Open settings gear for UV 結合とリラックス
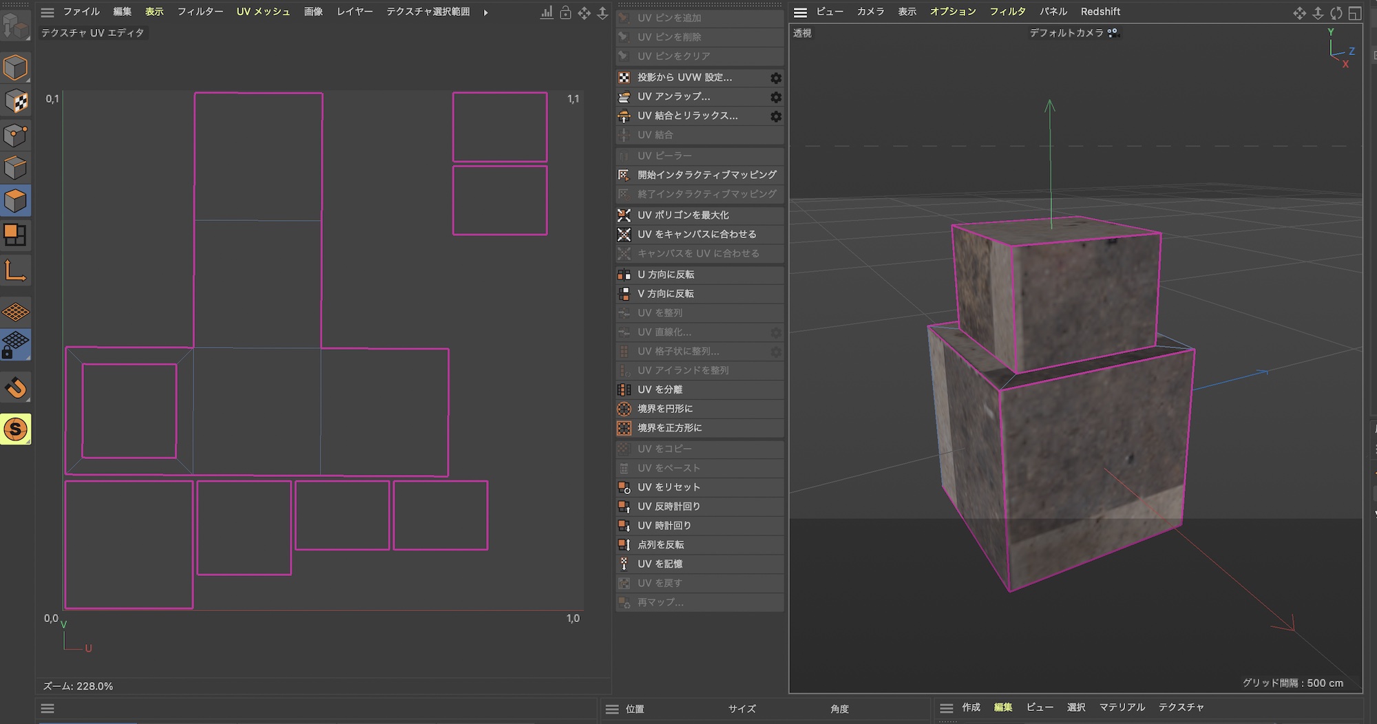Screen dimensions: 1377x724 click(775, 116)
